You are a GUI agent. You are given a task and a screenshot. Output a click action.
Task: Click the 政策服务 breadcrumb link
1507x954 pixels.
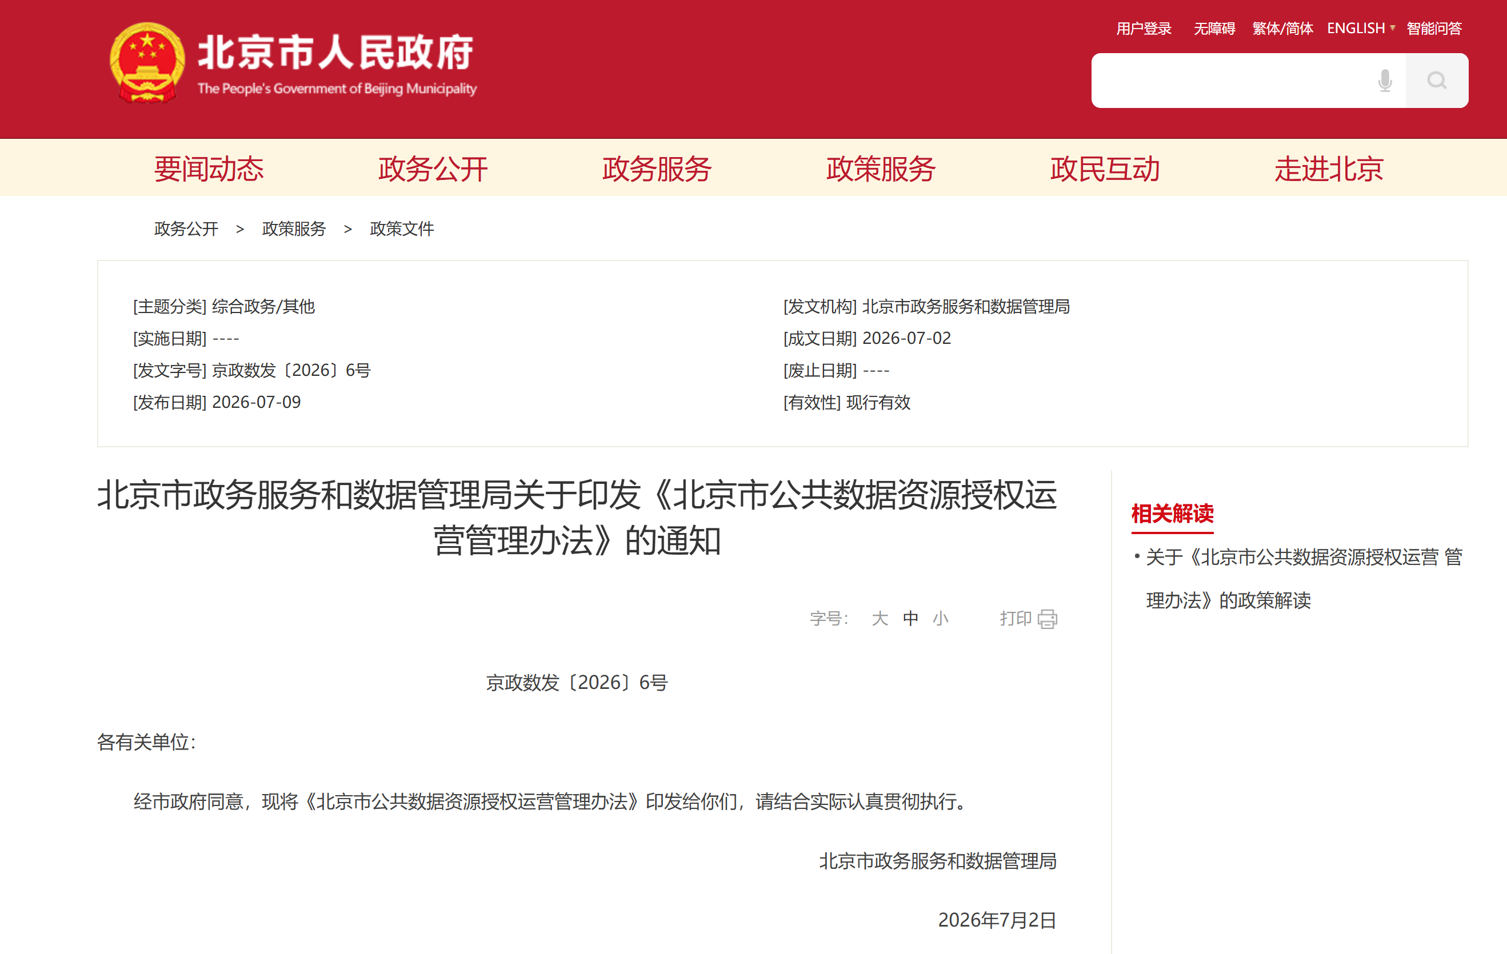coord(294,229)
